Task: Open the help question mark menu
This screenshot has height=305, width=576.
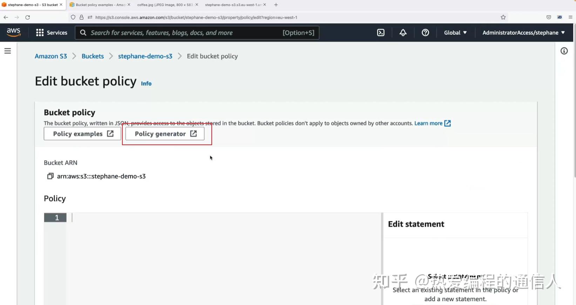Action: click(x=425, y=33)
